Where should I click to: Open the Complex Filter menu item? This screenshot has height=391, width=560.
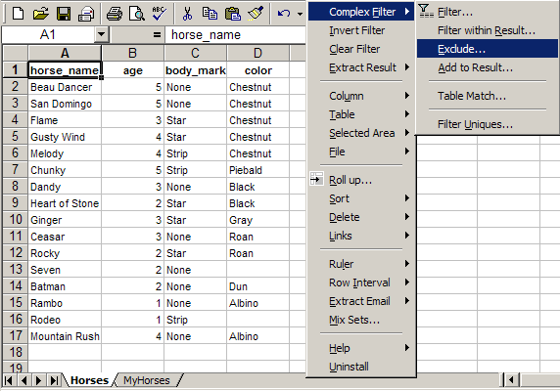pyautogui.click(x=361, y=12)
